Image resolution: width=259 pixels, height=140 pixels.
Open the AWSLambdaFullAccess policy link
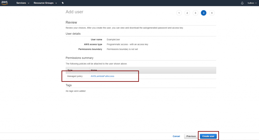pyautogui.click(x=102, y=76)
